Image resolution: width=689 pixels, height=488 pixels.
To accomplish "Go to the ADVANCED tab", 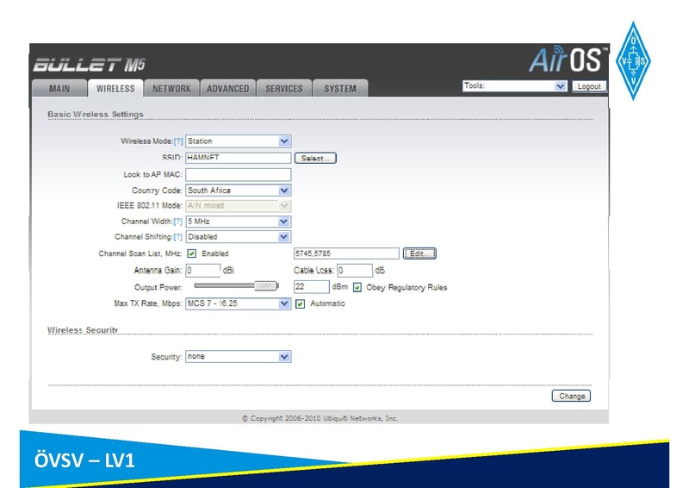I will [228, 89].
